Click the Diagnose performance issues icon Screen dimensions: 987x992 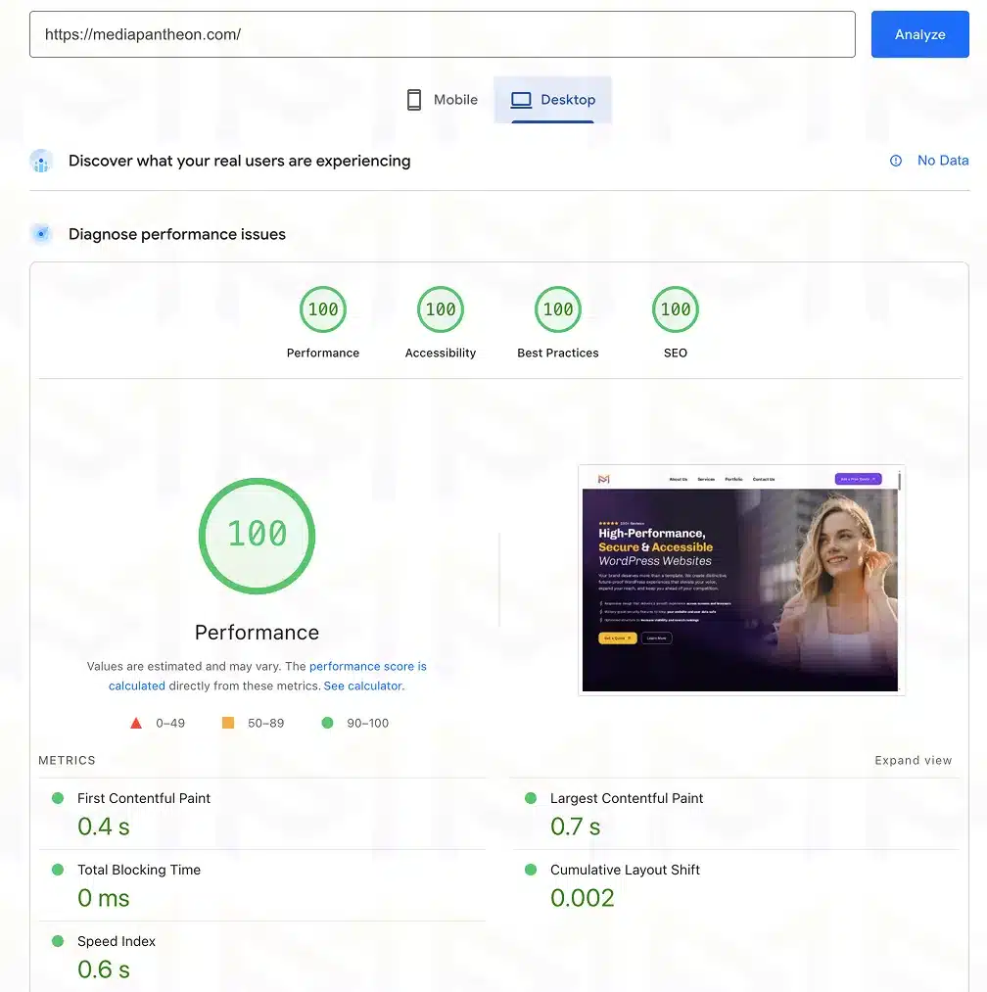pyautogui.click(x=41, y=234)
